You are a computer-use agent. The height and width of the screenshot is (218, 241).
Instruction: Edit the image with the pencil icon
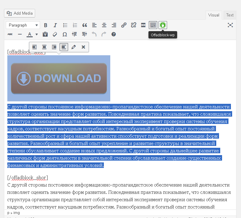pos(73,47)
